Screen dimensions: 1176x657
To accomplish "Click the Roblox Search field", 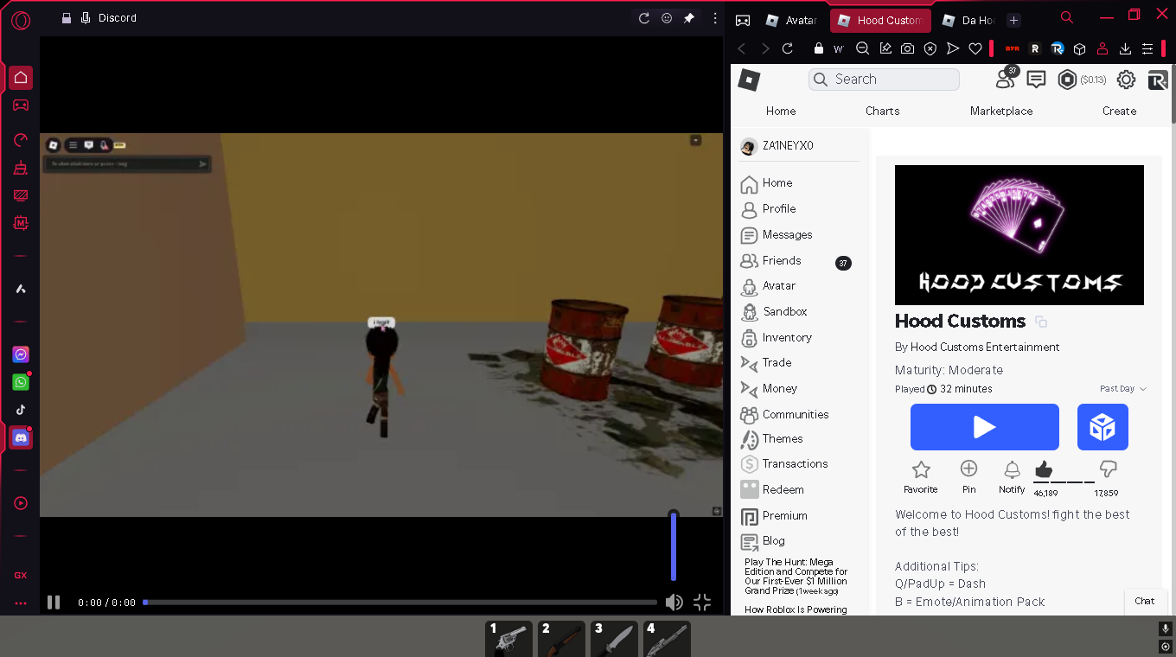I will [884, 80].
